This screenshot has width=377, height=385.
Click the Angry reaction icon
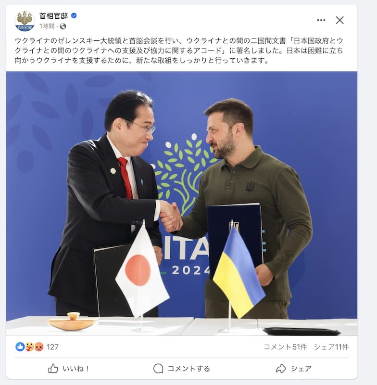(x=39, y=346)
